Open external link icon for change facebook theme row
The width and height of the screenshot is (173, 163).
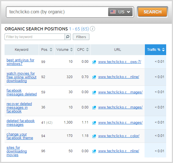coord(94,136)
